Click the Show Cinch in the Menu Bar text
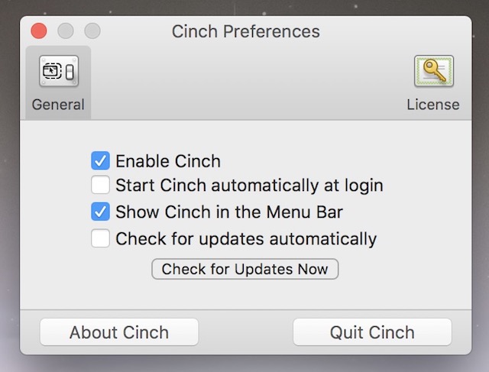The width and height of the screenshot is (489, 372). click(229, 212)
